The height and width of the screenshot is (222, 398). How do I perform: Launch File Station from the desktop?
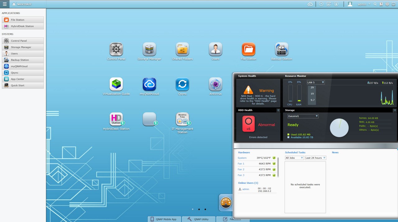point(248,52)
